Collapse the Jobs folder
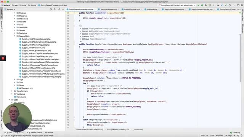This screenshot has height=137, width=244. (9, 100)
